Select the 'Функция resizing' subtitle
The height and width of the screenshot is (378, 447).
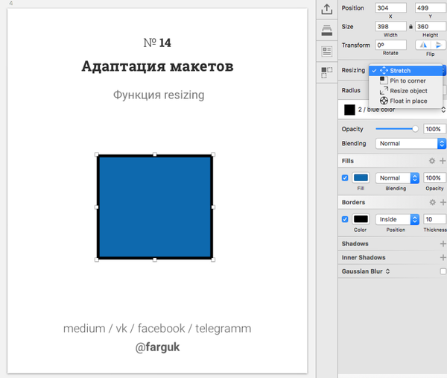[x=159, y=95]
